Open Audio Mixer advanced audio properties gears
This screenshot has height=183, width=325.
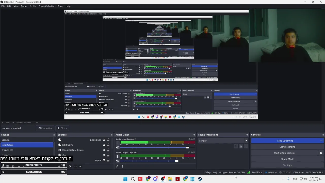click(x=117, y=166)
